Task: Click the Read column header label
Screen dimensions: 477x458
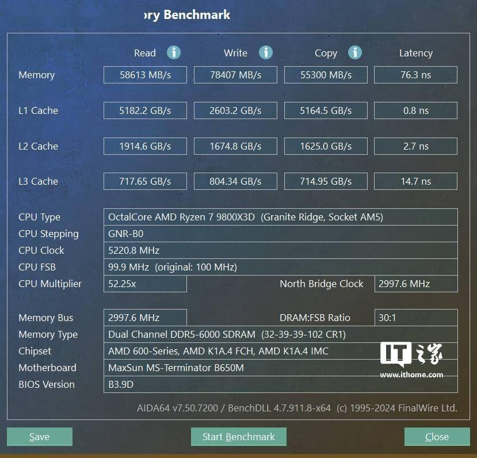Action: (x=145, y=53)
